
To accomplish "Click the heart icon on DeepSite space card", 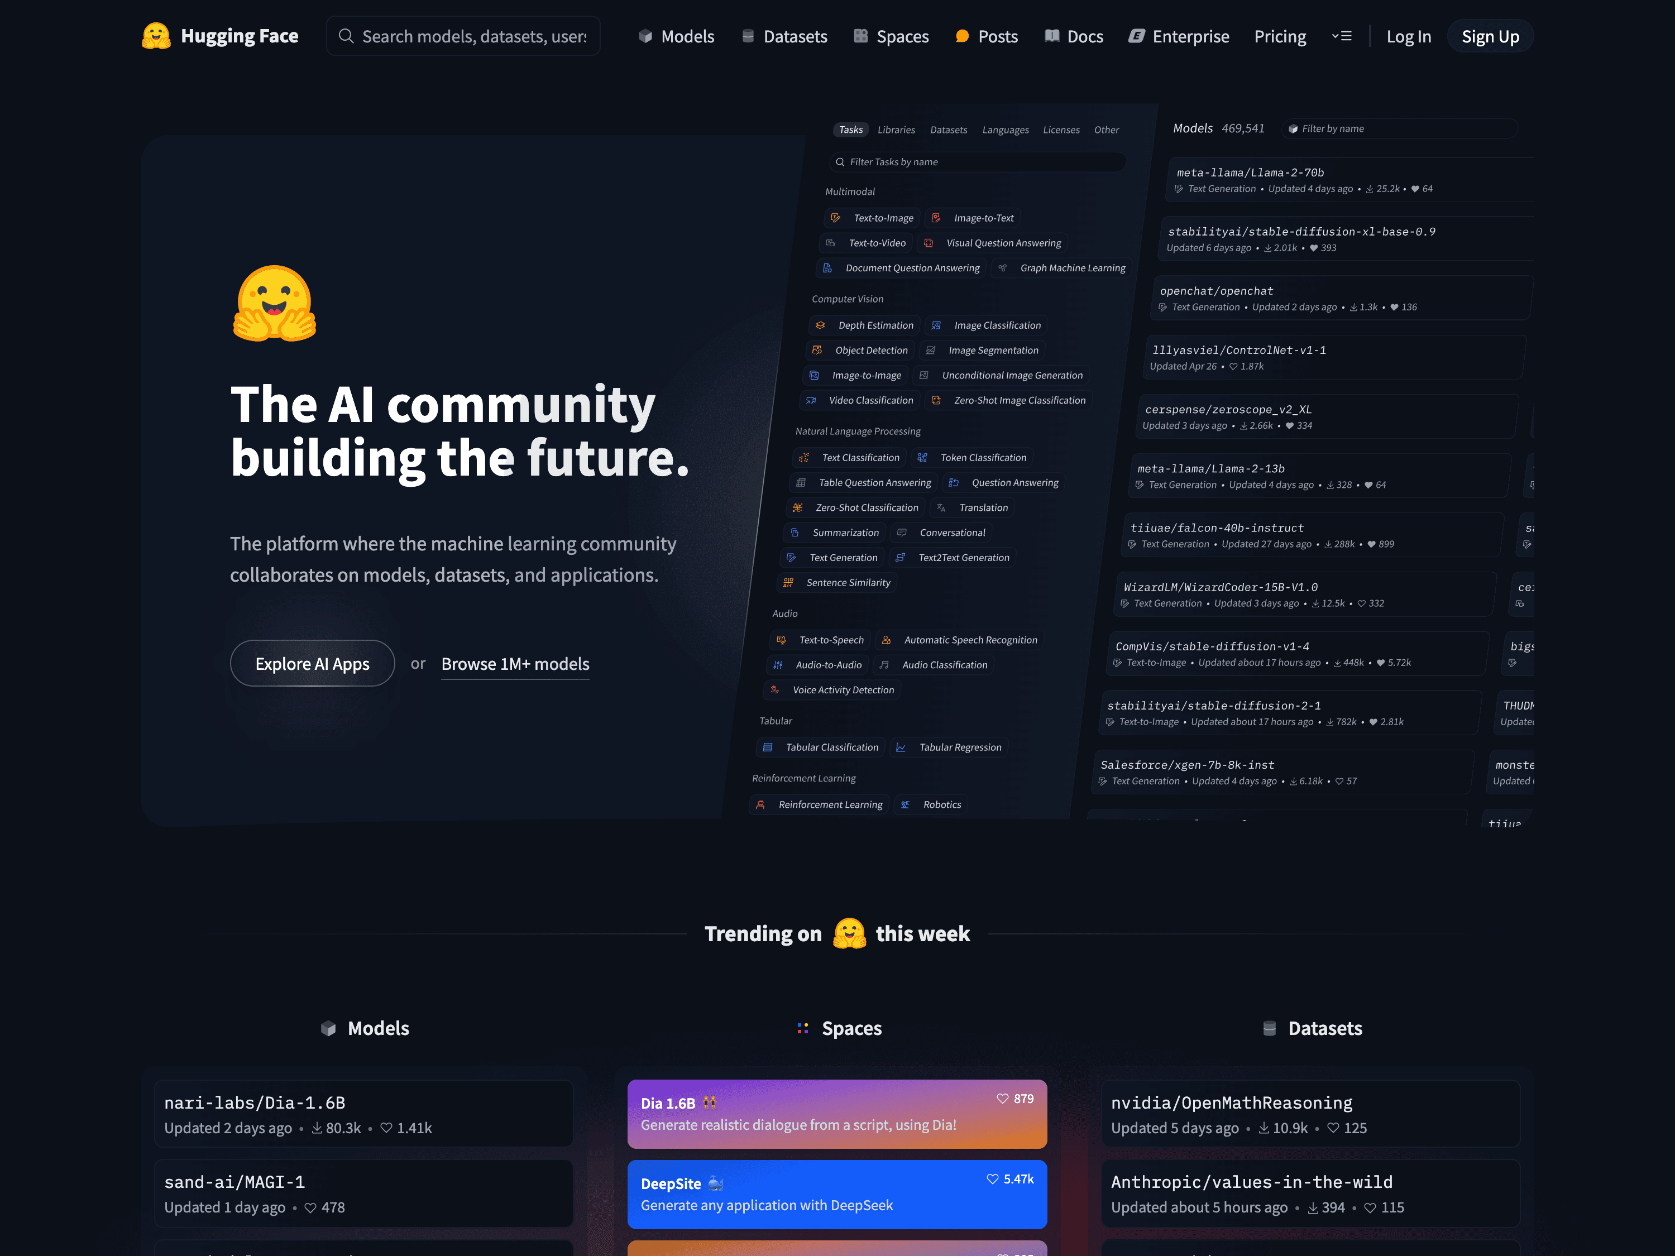I will pyautogui.click(x=993, y=1179).
